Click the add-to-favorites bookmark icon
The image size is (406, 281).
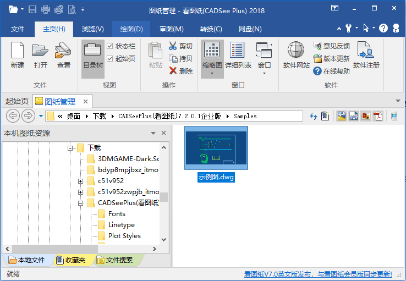[325, 116]
